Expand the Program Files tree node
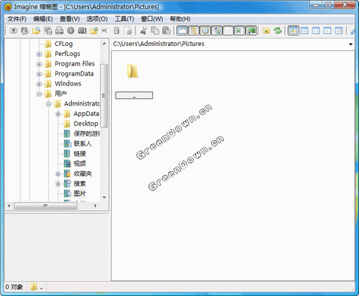Image resolution: width=359 pixels, height=296 pixels. coord(39,64)
